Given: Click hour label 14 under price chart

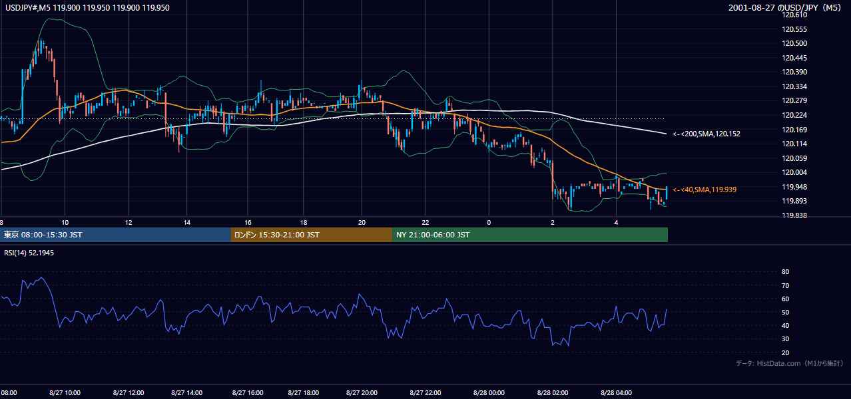Looking at the screenshot, I should 187,222.
